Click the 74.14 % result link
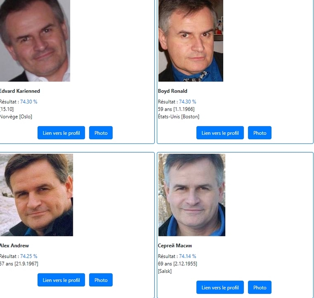This screenshot has width=314, height=298. point(187,256)
